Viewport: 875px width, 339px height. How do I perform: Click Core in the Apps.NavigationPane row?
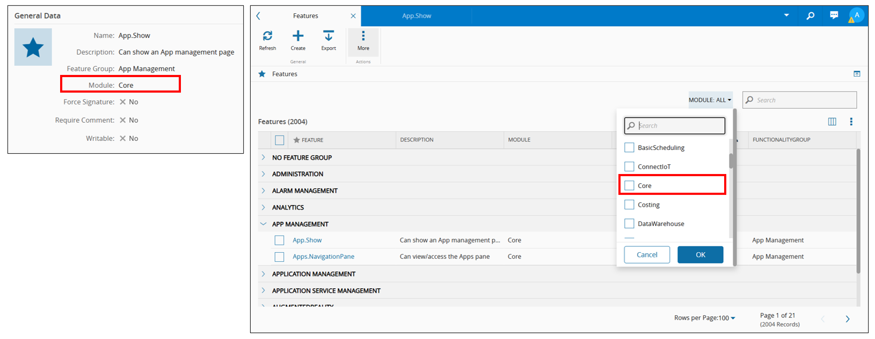(514, 257)
